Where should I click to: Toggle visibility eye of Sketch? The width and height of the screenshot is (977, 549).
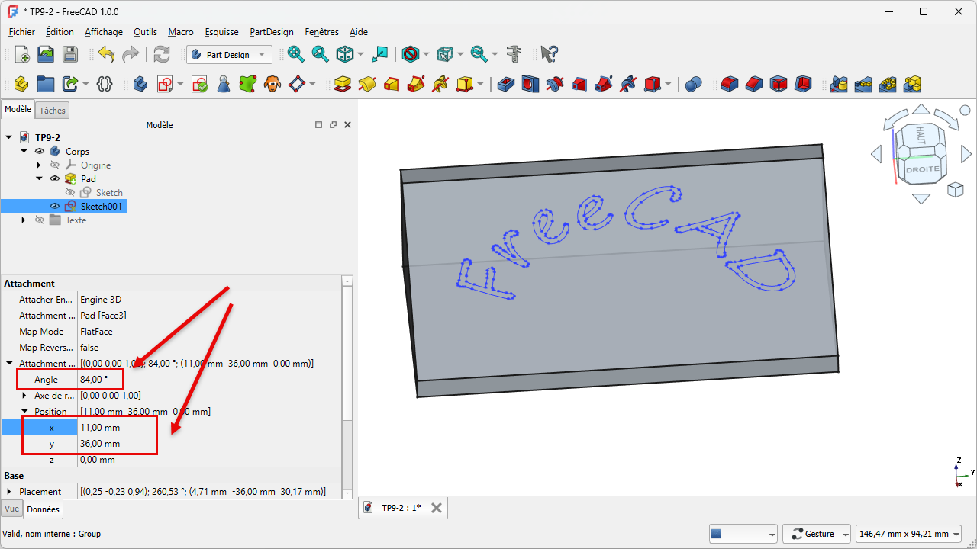[x=70, y=193]
